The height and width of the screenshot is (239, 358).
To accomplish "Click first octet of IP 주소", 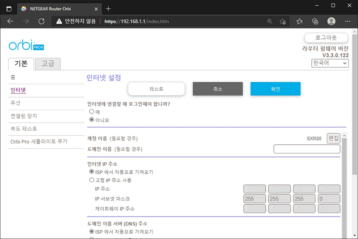I will point(255,189).
